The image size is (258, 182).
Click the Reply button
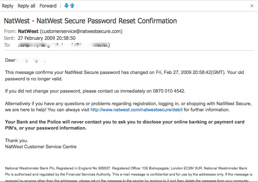point(8,6)
